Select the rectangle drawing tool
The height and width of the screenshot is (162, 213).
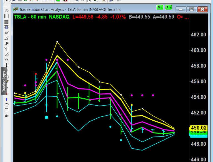pos(6,110)
